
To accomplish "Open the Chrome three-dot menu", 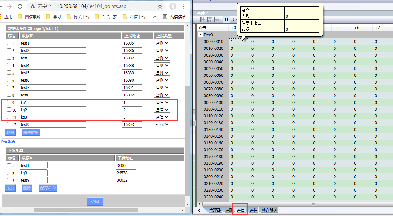I will pyautogui.click(x=183, y=6).
